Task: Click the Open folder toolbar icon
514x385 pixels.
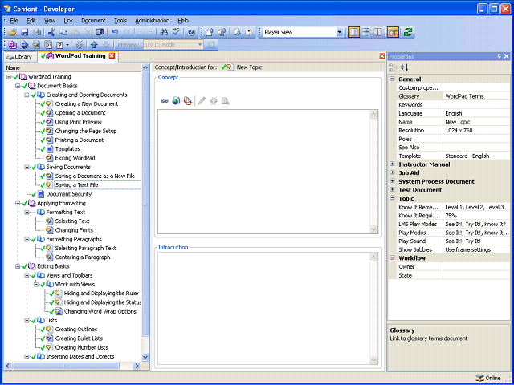Action: [13, 32]
